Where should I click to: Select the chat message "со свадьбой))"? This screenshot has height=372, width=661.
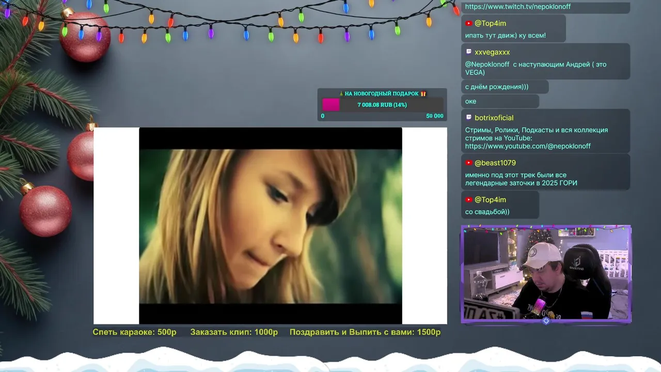coord(487,212)
